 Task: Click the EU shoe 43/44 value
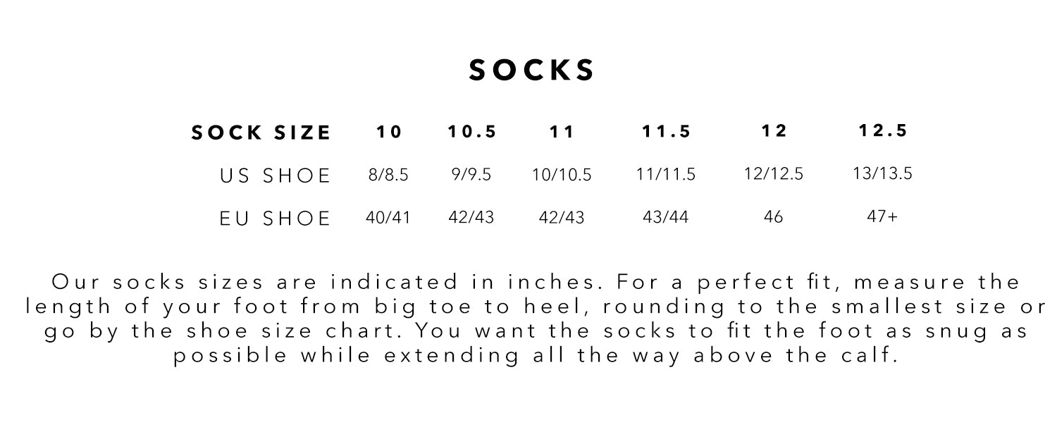[x=666, y=218]
